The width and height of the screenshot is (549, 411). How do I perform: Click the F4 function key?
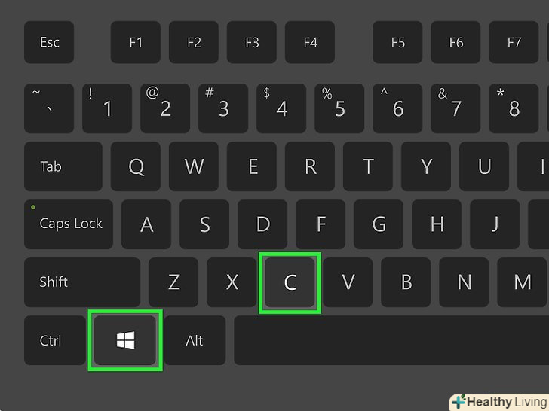coord(310,42)
